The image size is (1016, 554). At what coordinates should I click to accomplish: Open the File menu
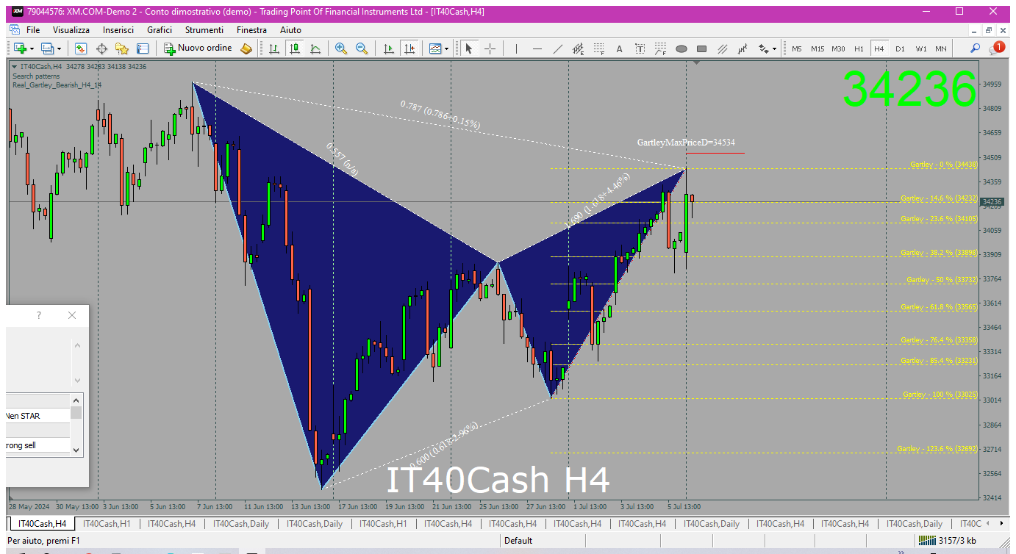coord(33,30)
